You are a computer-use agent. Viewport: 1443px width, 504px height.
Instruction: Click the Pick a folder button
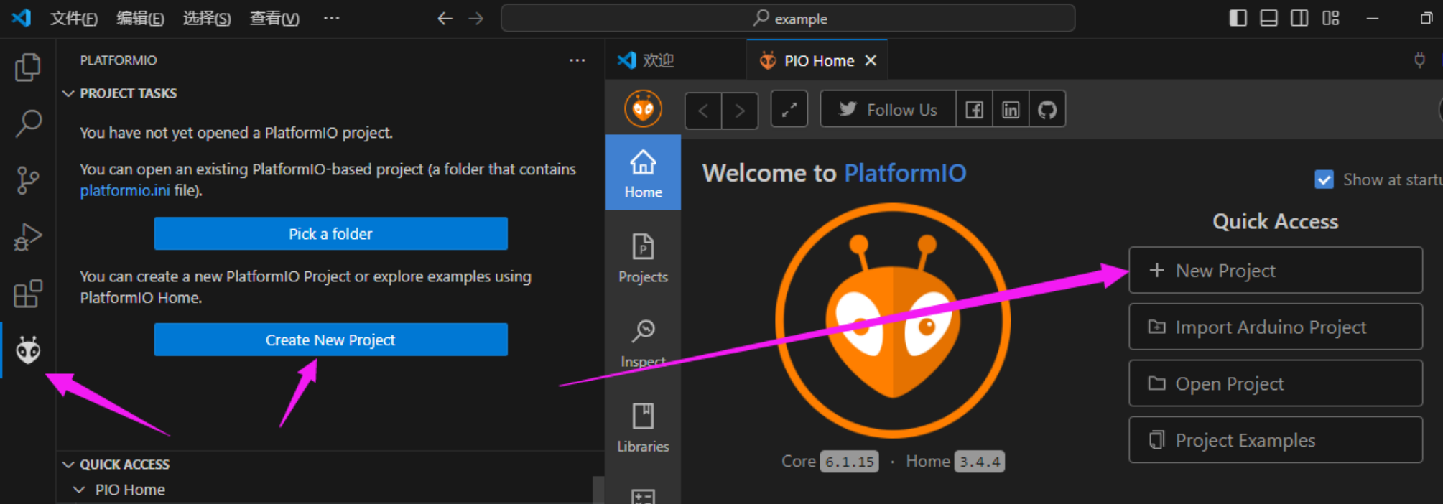(x=330, y=233)
